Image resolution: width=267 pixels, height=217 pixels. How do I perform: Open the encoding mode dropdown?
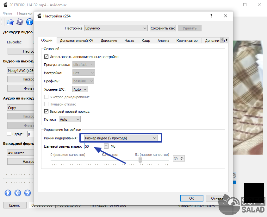(121, 138)
